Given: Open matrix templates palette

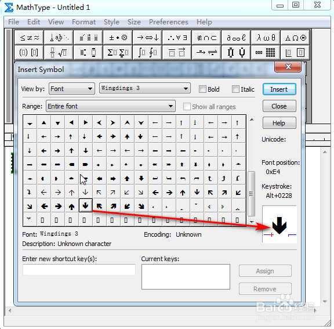Looking at the screenshot, I should pyautogui.click(x=266, y=52).
